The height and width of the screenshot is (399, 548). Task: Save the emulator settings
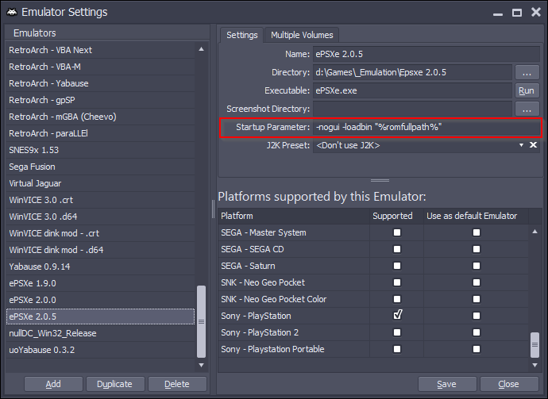pos(447,384)
